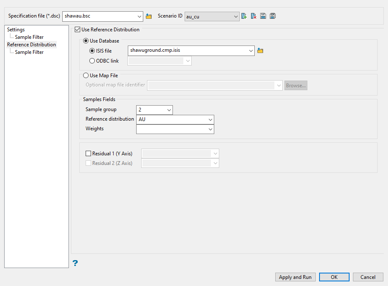Browse for specification file folder icon

point(149,16)
